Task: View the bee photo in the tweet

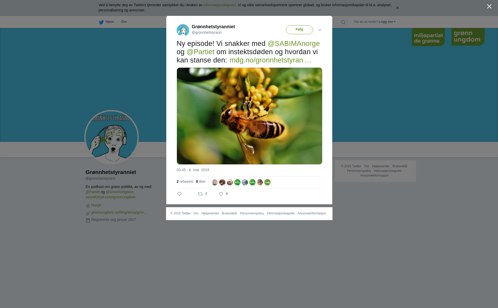Action: point(250,116)
